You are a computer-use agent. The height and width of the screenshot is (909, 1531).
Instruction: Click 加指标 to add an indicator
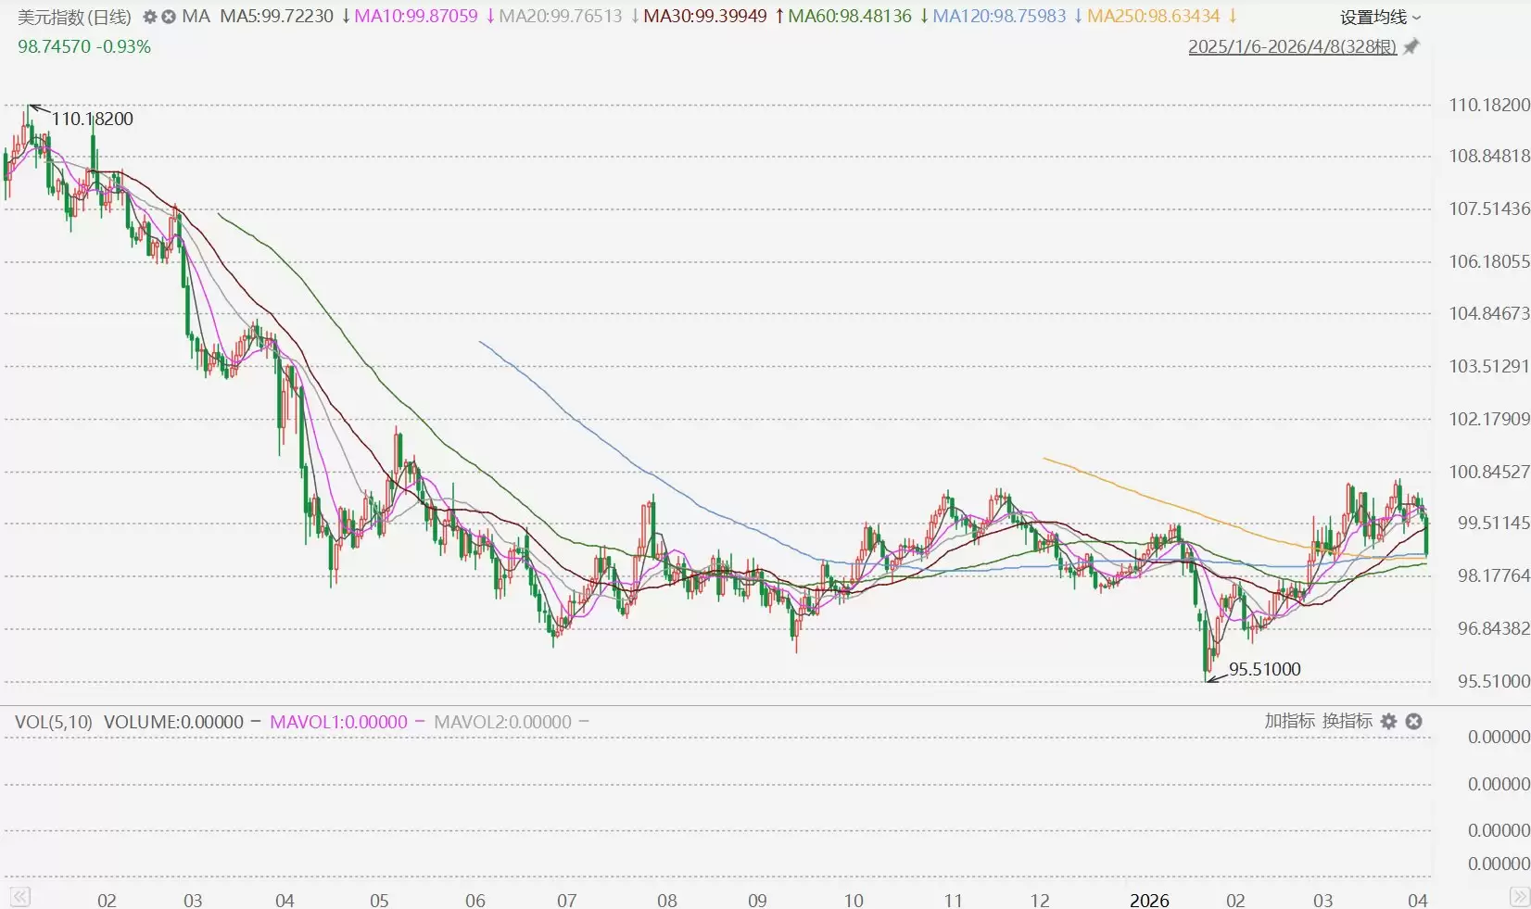pyautogui.click(x=1289, y=721)
